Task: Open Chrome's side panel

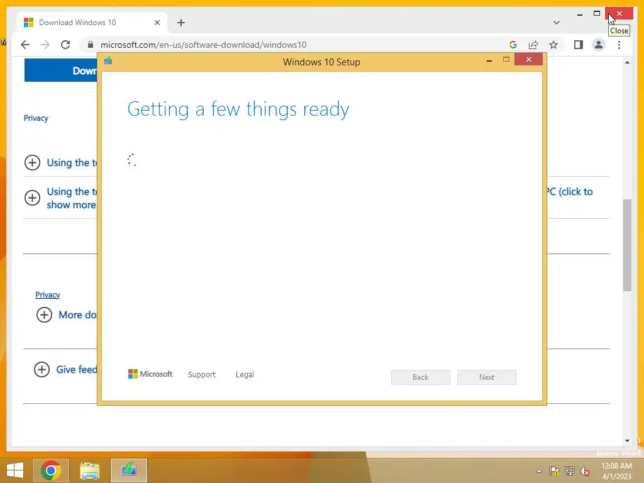Action: point(579,45)
